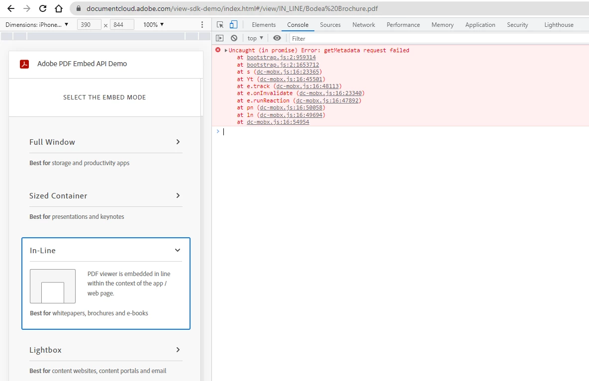Viewport: 589px width, 381px height.
Task: Open device toolbar more options menu
Action: [202, 24]
